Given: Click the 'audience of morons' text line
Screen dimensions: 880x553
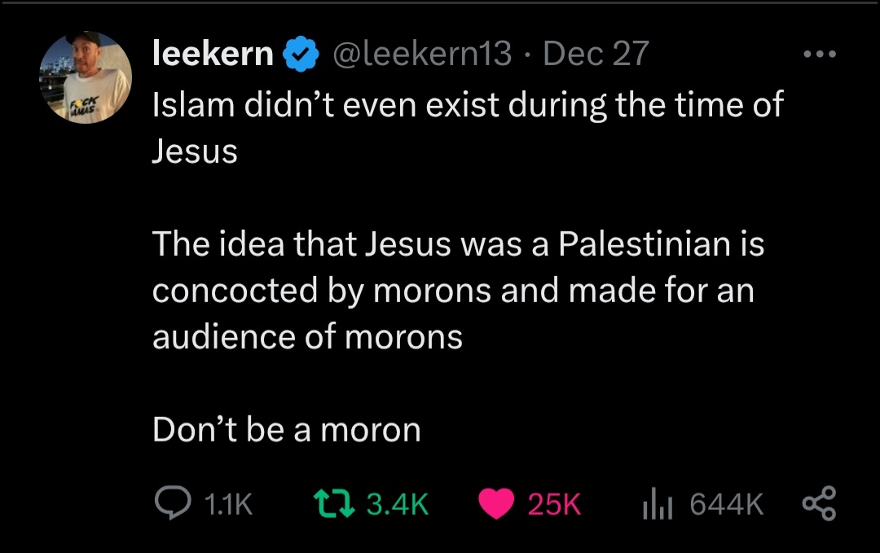Looking at the screenshot, I should point(307,337).
